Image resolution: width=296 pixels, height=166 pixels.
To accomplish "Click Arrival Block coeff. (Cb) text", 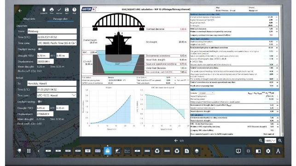I will pyautogui.click(x=29, y=124).
